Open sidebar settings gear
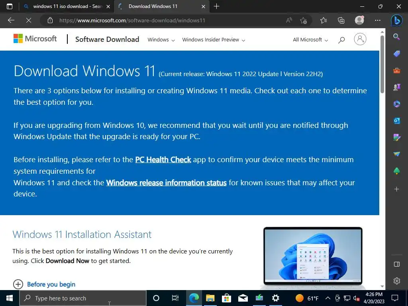The height and width of the screenshot is (306, 408). point(396,281)
